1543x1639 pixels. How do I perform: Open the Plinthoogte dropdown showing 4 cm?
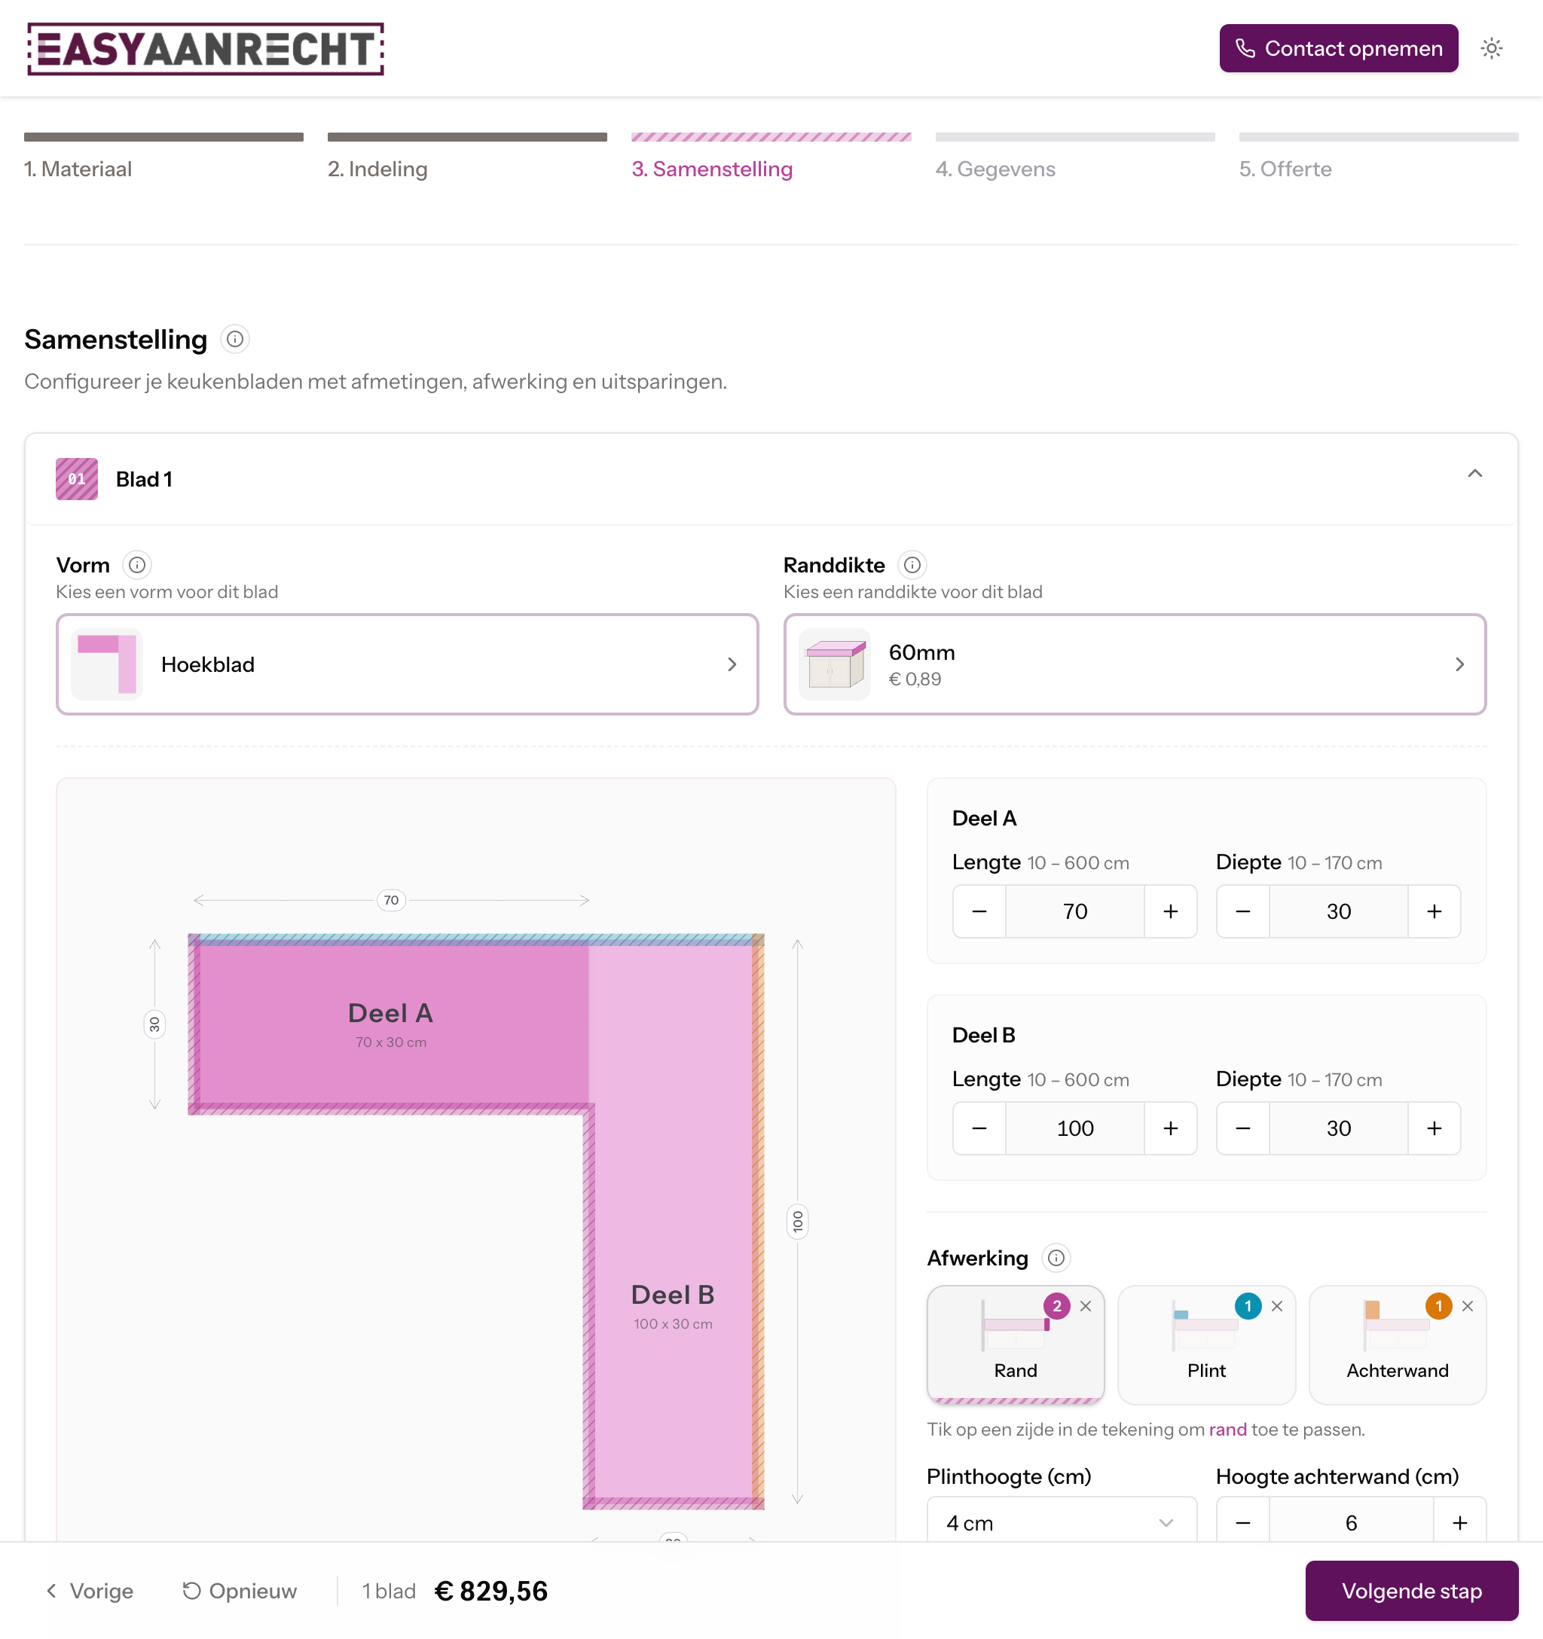click(1062, 1522)
